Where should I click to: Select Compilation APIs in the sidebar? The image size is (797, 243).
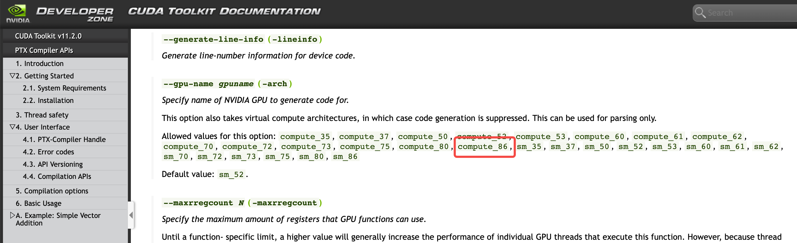57,176
